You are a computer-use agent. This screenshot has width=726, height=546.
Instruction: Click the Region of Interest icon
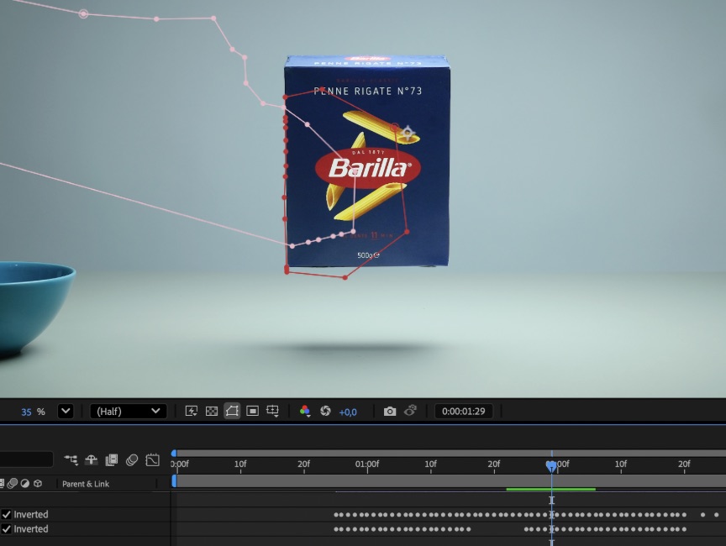252,411
